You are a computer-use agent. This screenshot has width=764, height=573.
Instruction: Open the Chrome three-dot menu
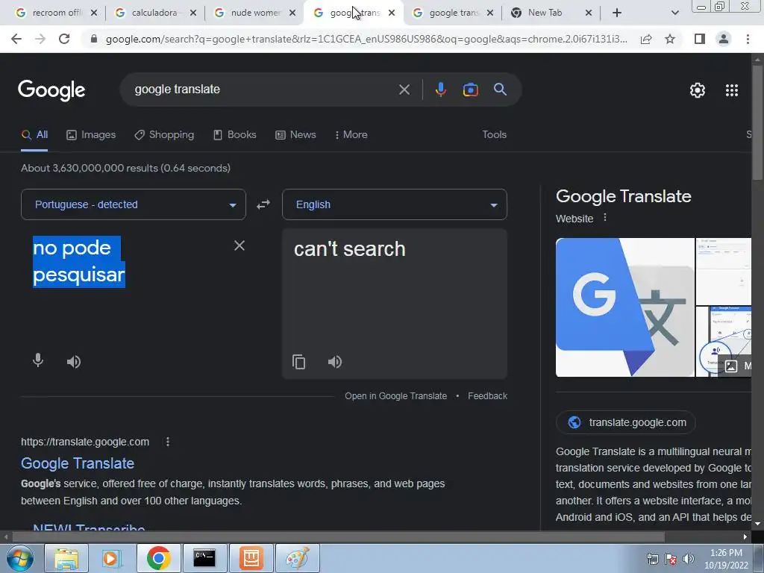click(x=748, y=39)
